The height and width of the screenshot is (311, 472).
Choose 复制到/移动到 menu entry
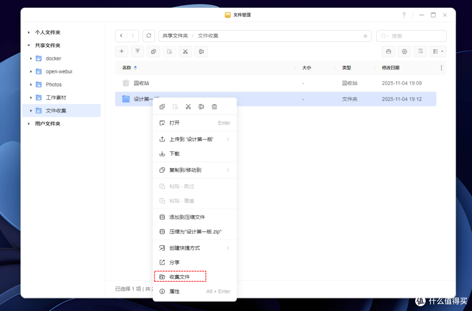pyautogui.click(x=195, y=170)
